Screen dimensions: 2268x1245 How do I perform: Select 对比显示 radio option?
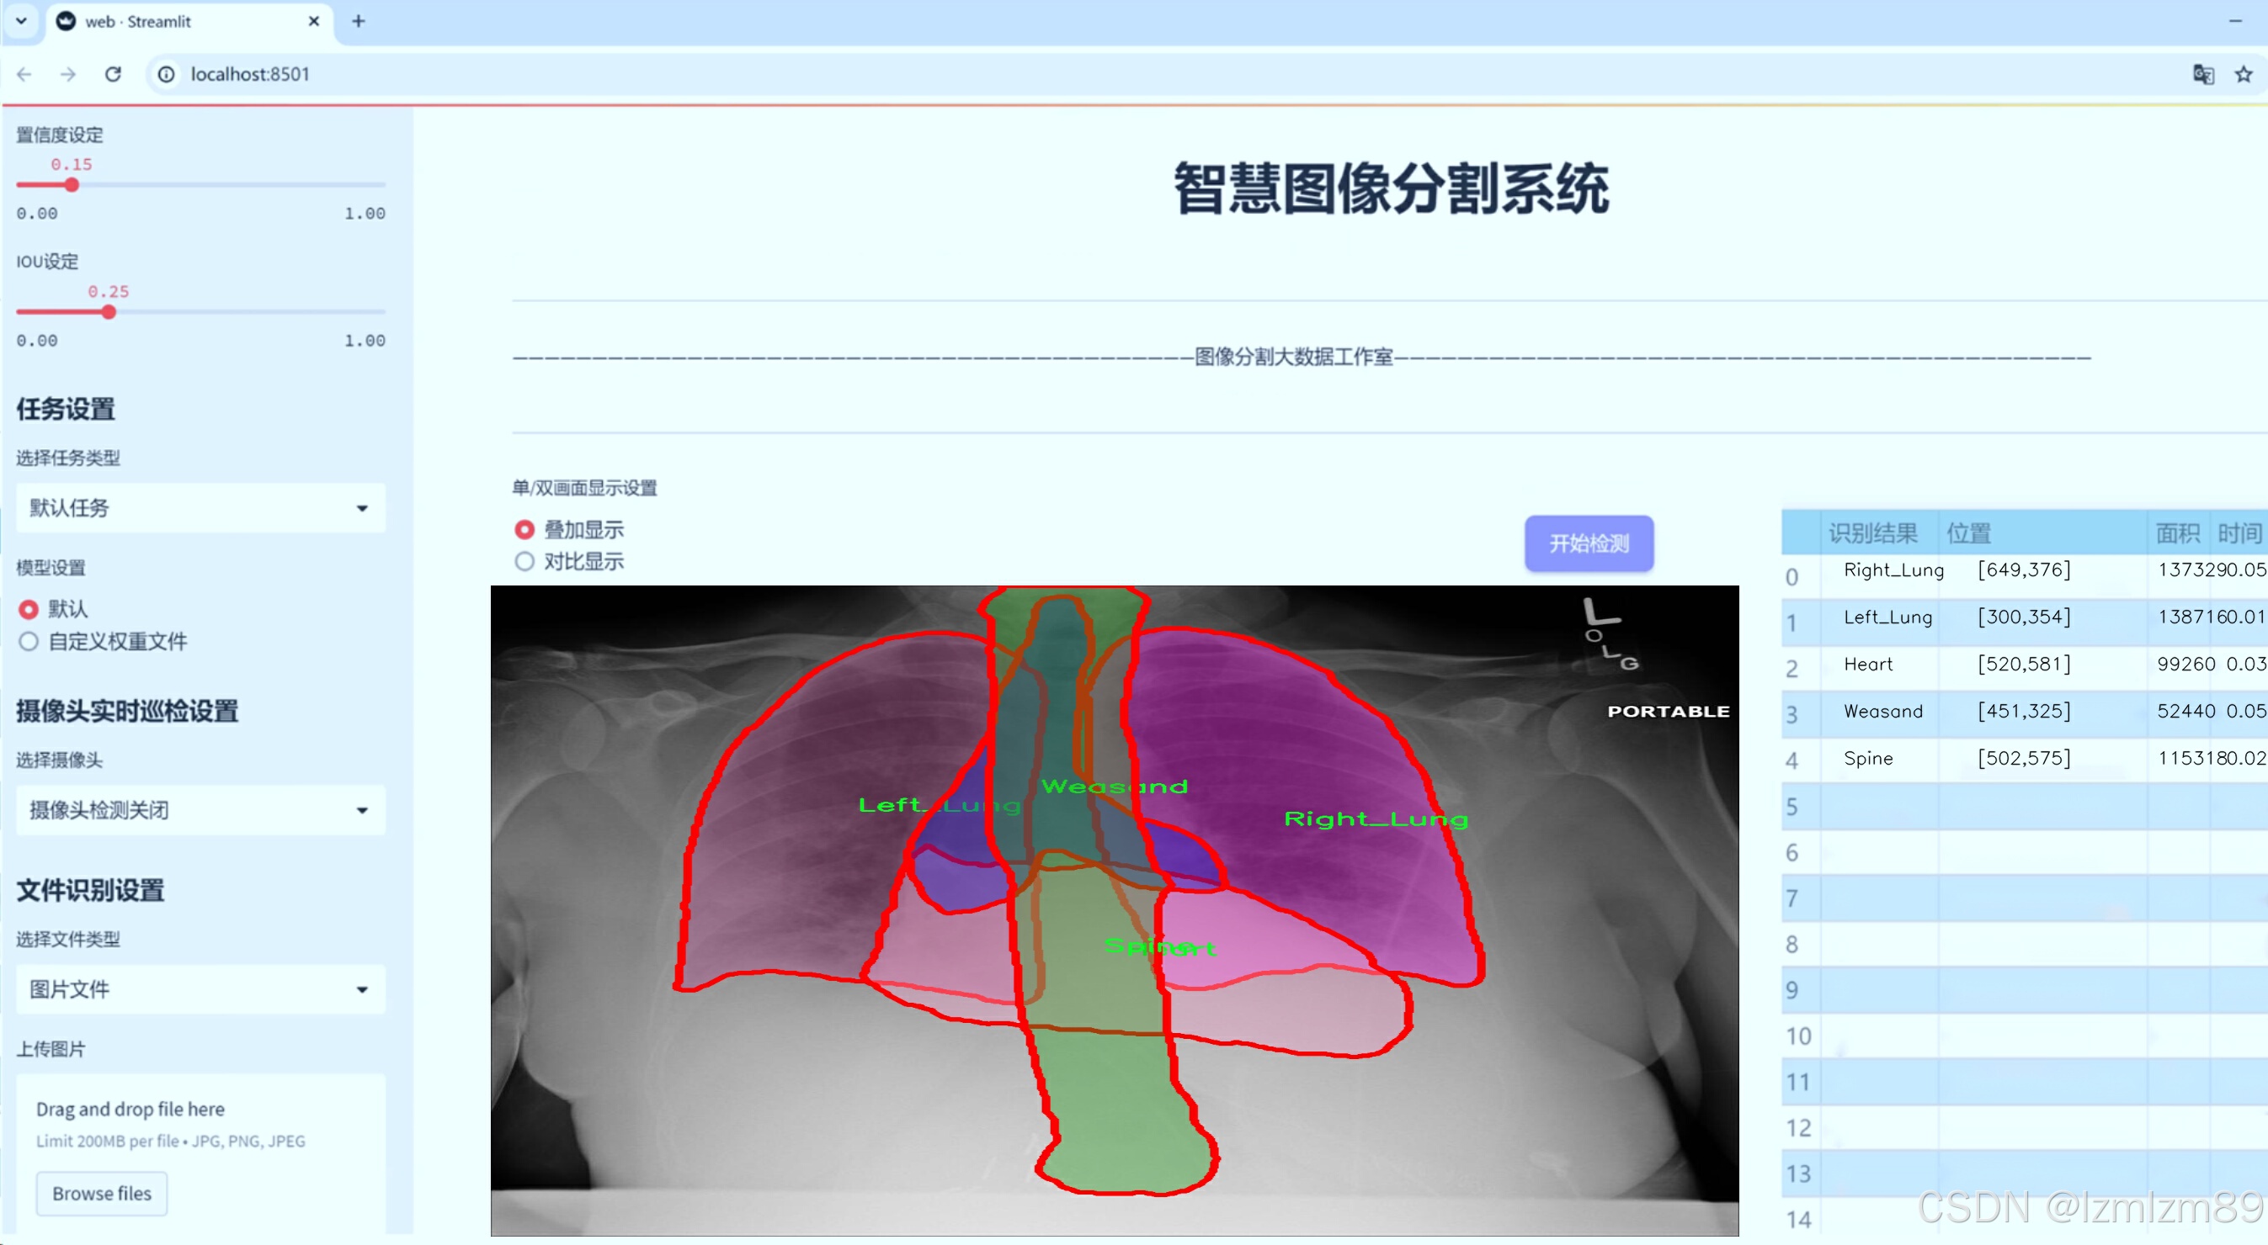pos(524,561)
